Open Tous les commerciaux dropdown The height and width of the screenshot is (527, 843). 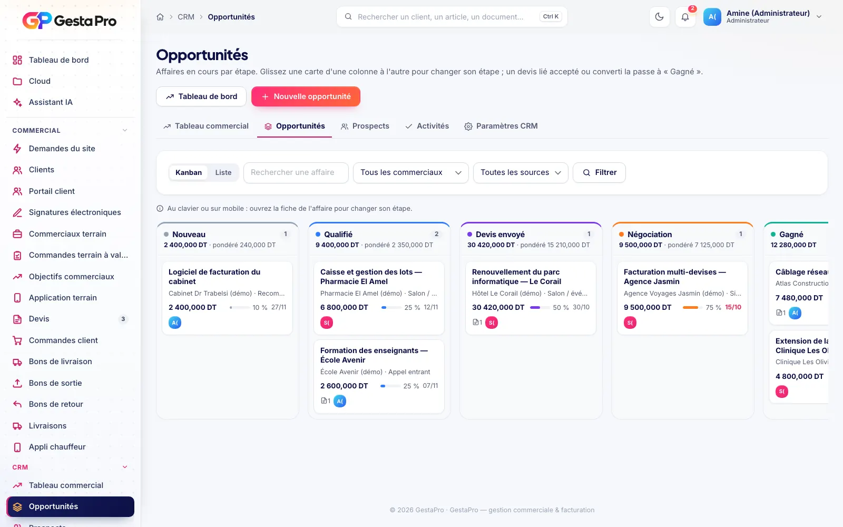[x=410, y=173]
